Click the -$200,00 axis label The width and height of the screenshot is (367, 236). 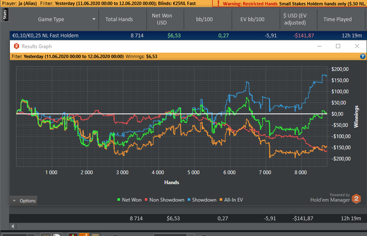341,159
